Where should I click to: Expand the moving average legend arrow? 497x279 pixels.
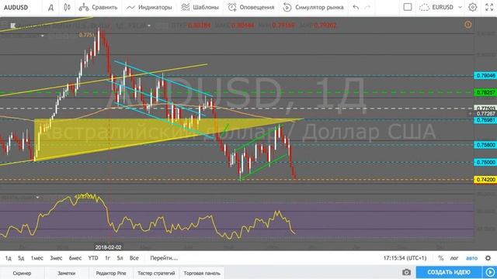[43, 36]
